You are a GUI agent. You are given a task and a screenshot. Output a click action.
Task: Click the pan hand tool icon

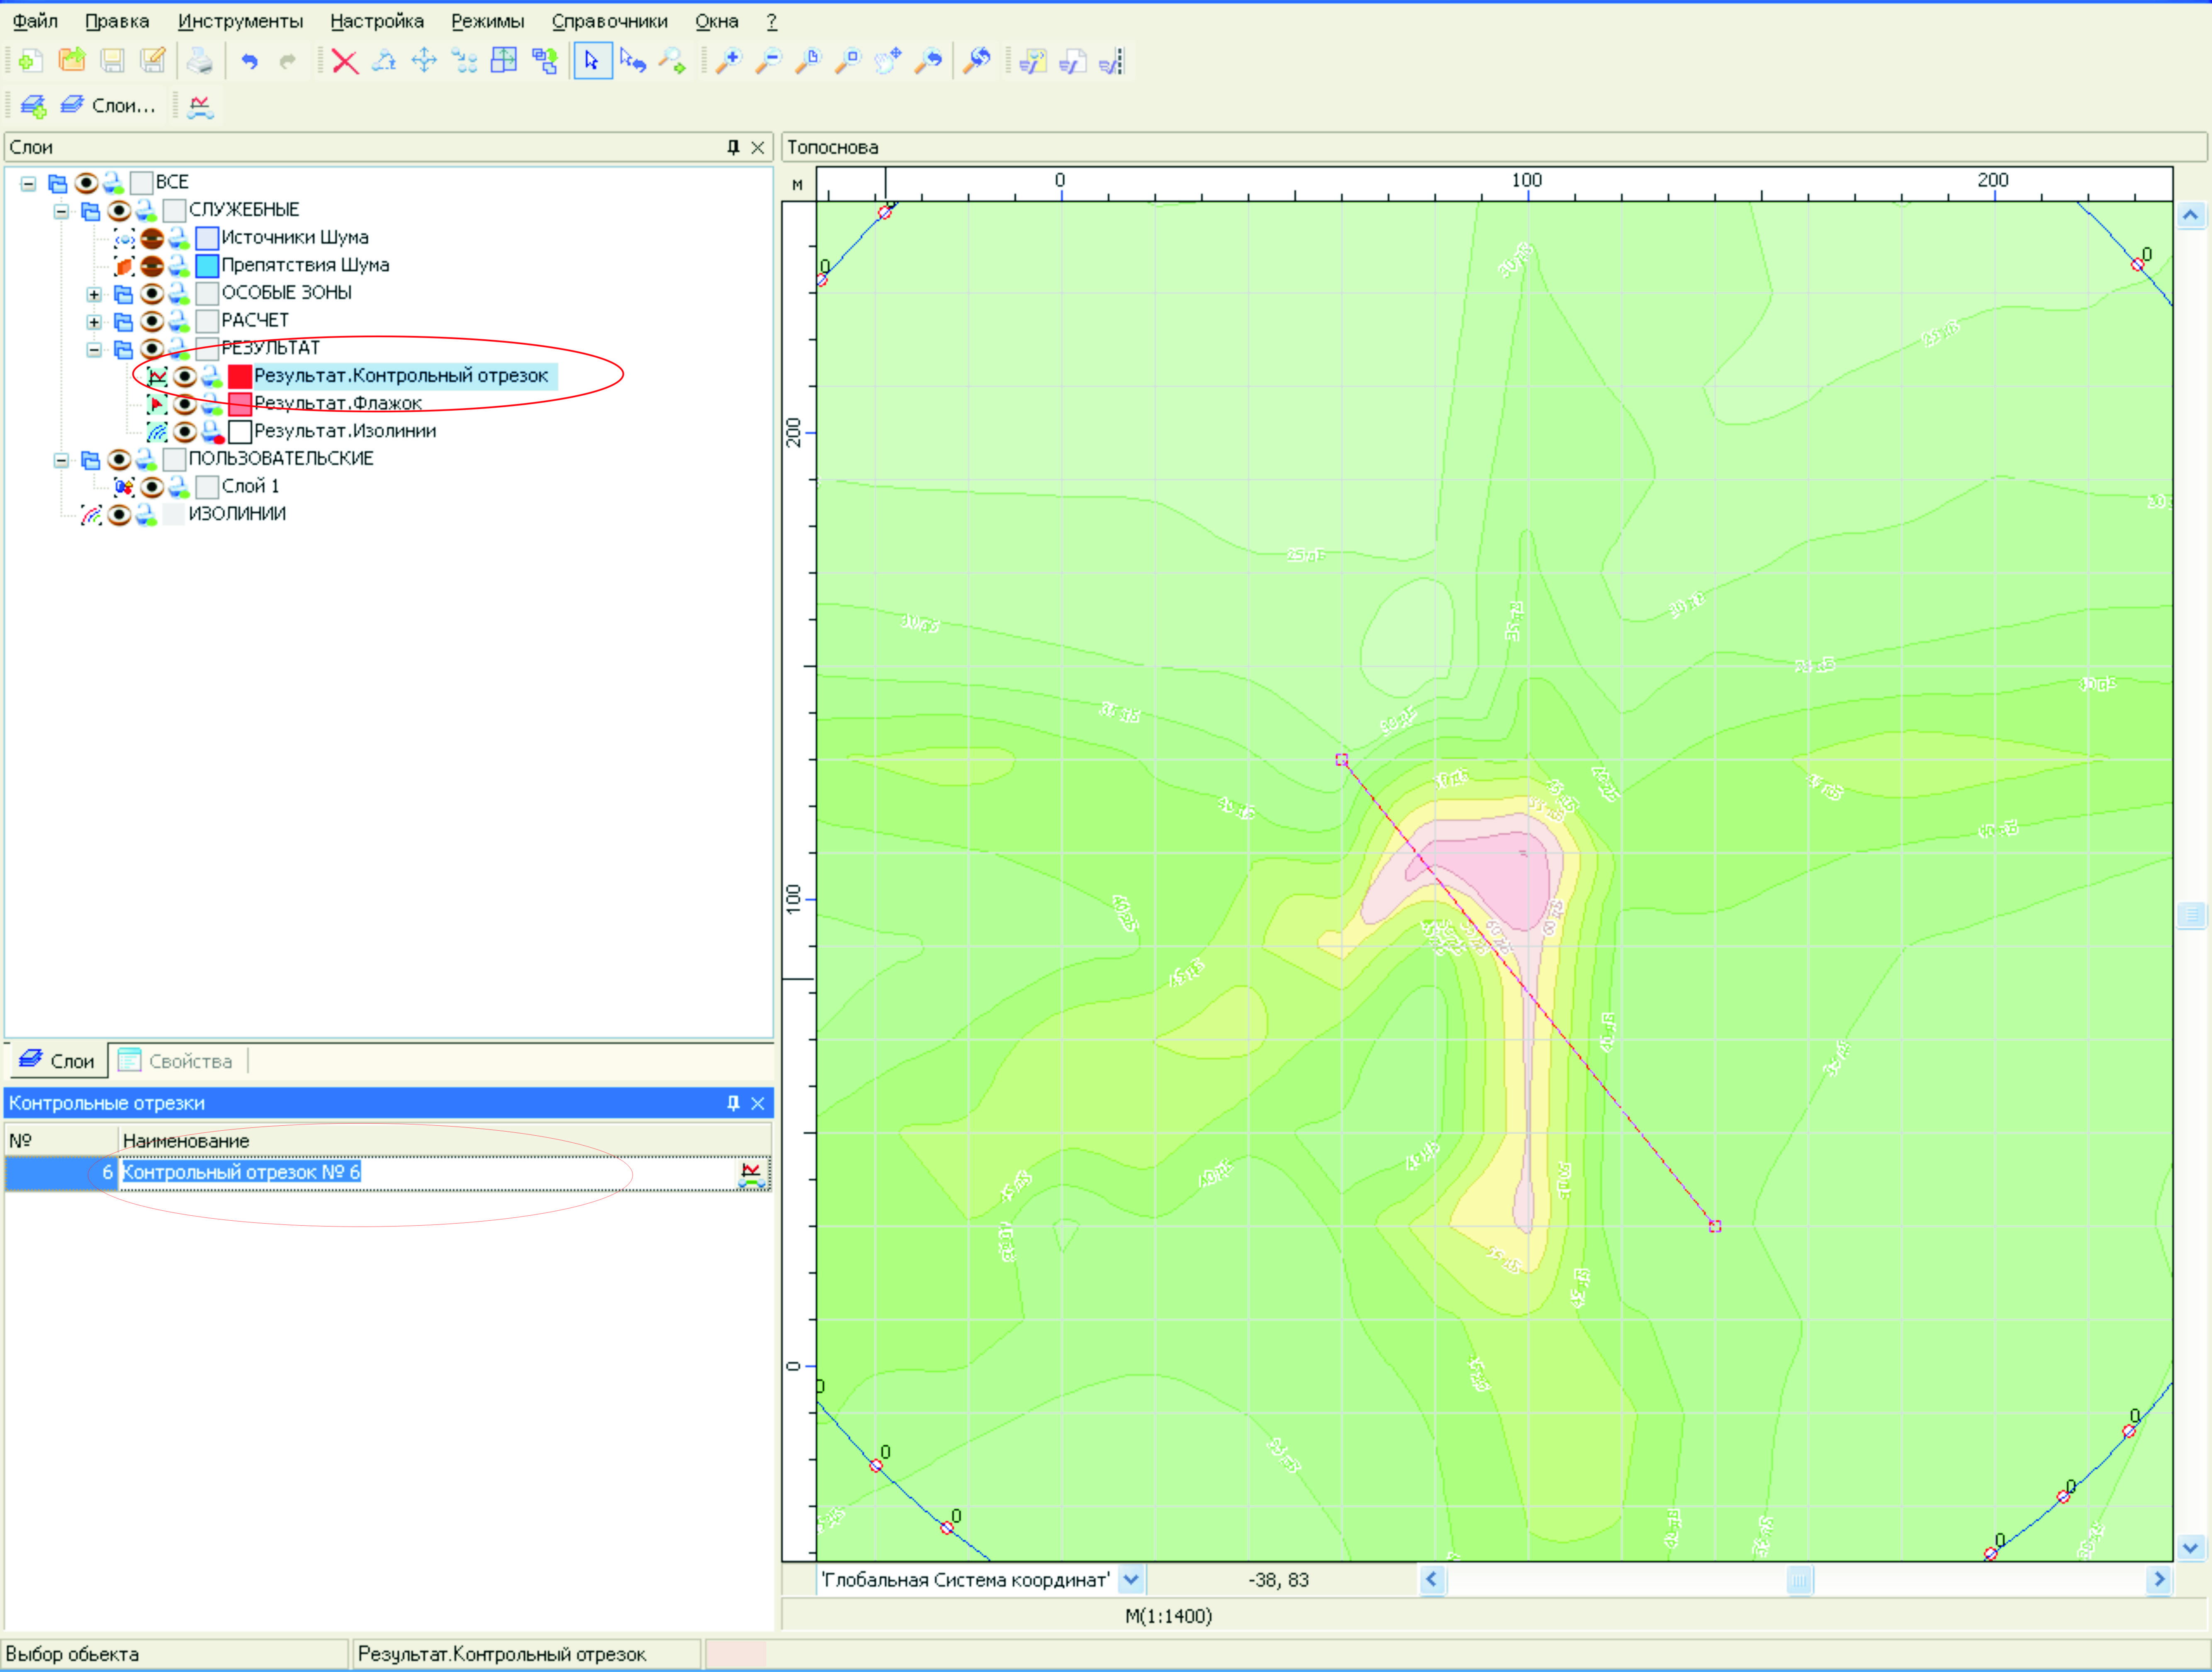[887, 62]
